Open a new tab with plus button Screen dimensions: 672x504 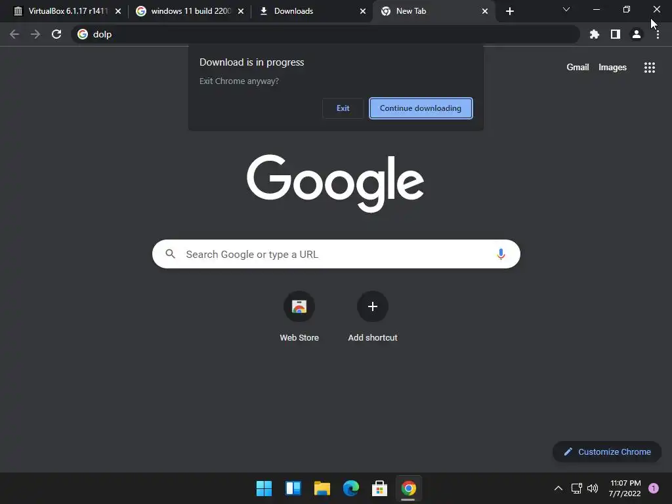click(x=509, y=11)
